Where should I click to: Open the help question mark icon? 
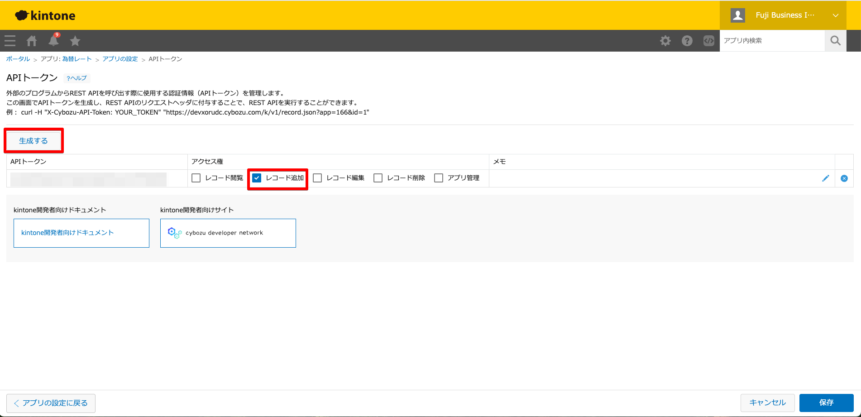coord(687,41)
